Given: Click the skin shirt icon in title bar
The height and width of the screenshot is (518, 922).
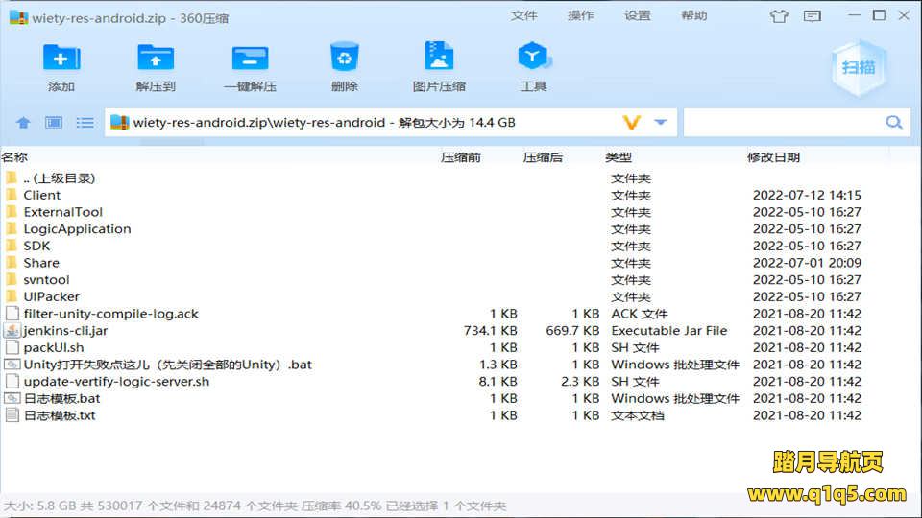Looking at the screenshot, I should coord(779,16).
